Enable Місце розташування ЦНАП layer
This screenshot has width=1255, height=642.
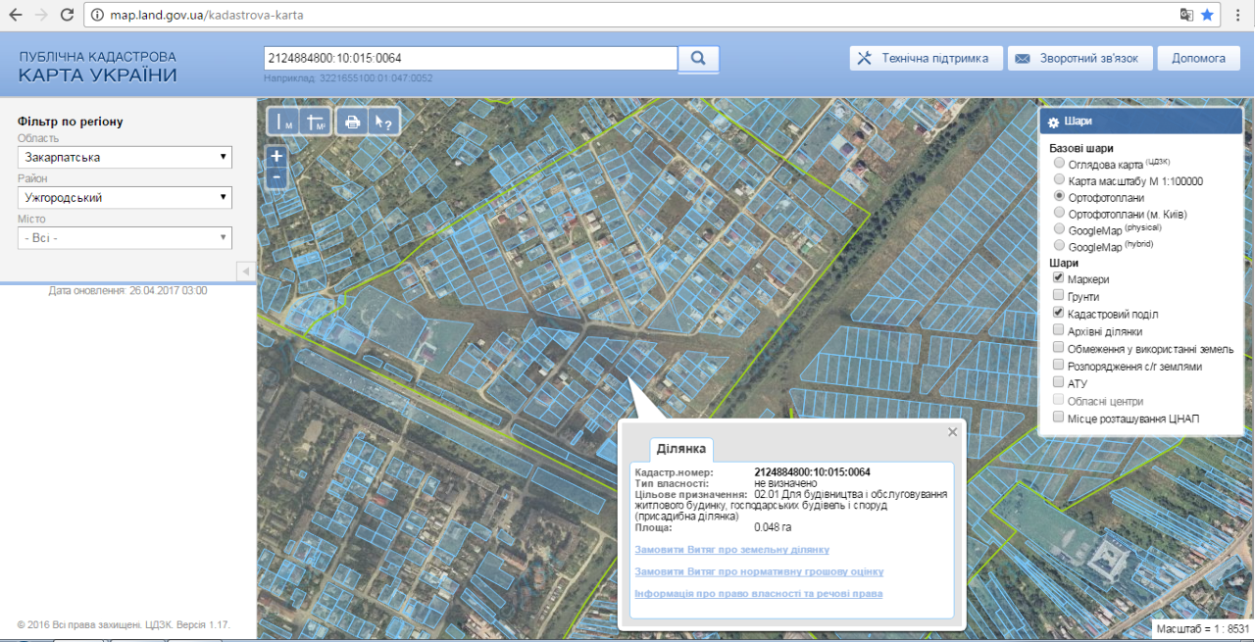coord(1058,417)
